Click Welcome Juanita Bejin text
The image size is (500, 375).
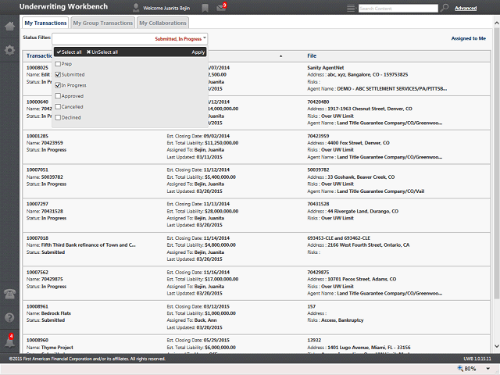tap(166, 9)
